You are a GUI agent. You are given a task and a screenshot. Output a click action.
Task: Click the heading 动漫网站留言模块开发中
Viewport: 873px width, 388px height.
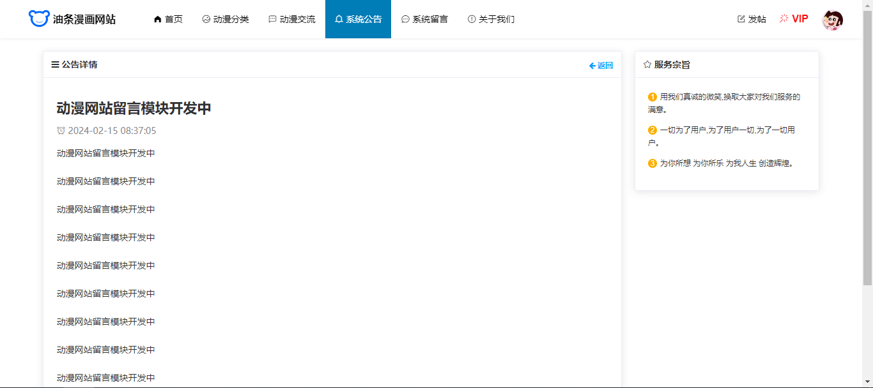point(134,108)
